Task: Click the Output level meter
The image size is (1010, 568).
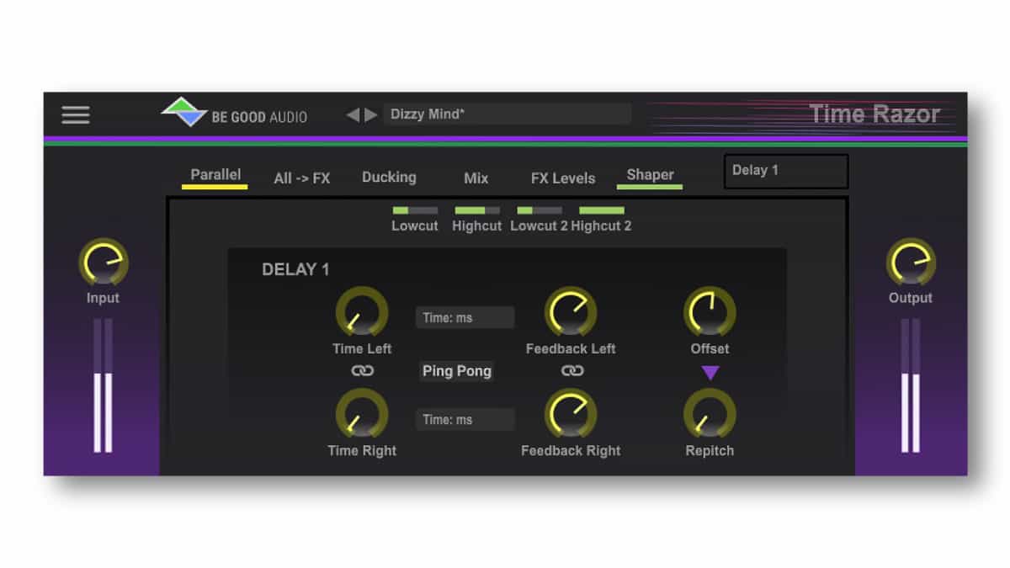Action: [x=911, y=385]
